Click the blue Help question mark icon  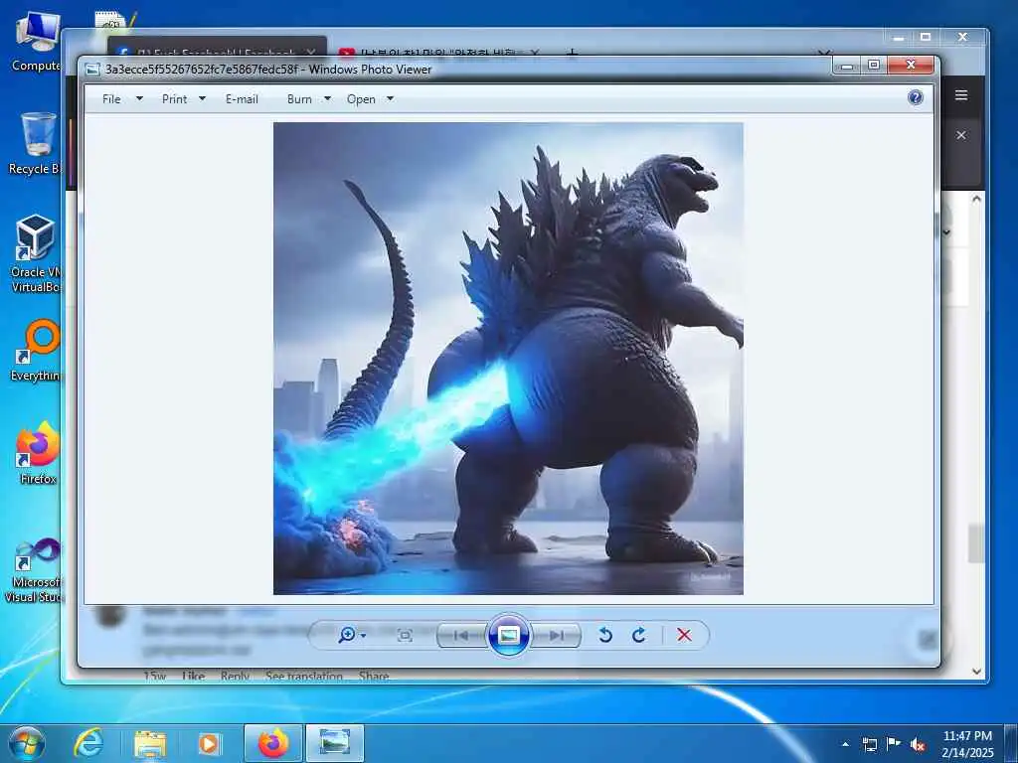[916, 97]
